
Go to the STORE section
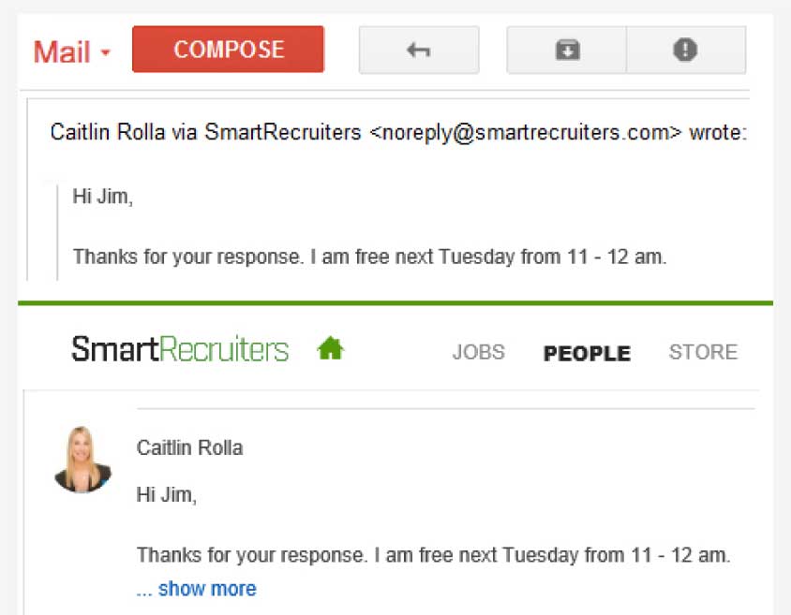[x=703, y=352]
